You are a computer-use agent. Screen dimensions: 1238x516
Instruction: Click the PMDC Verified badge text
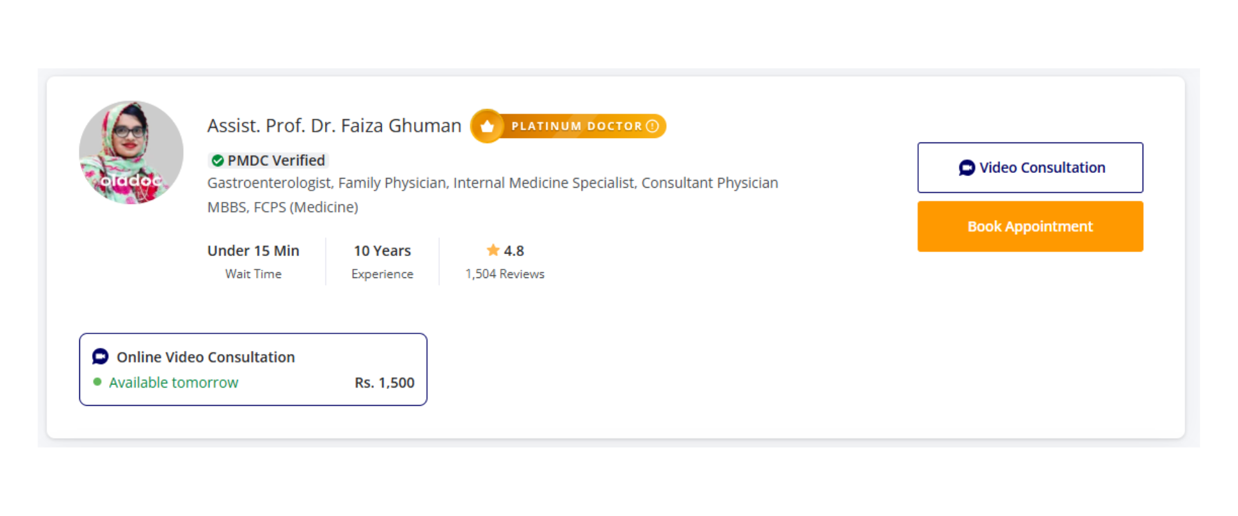point(276,161)
